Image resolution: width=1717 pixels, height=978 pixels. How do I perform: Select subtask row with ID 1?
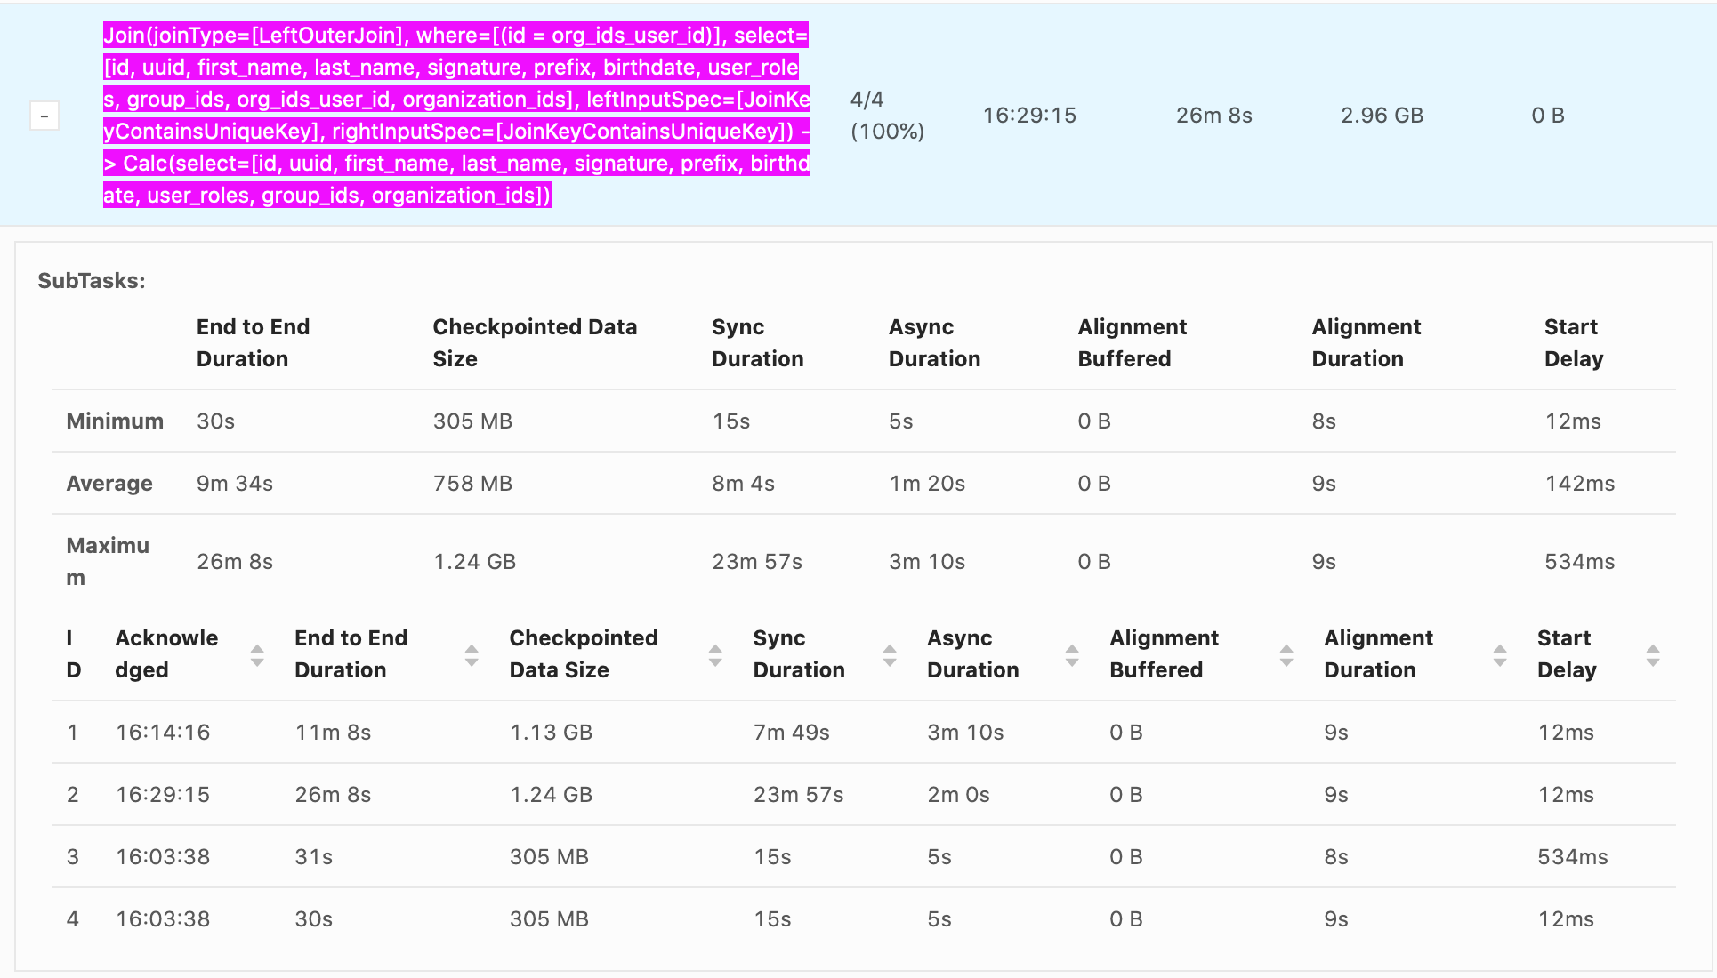coord(73,733)
